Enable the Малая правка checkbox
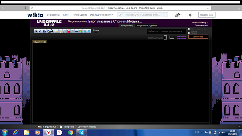 189,33
